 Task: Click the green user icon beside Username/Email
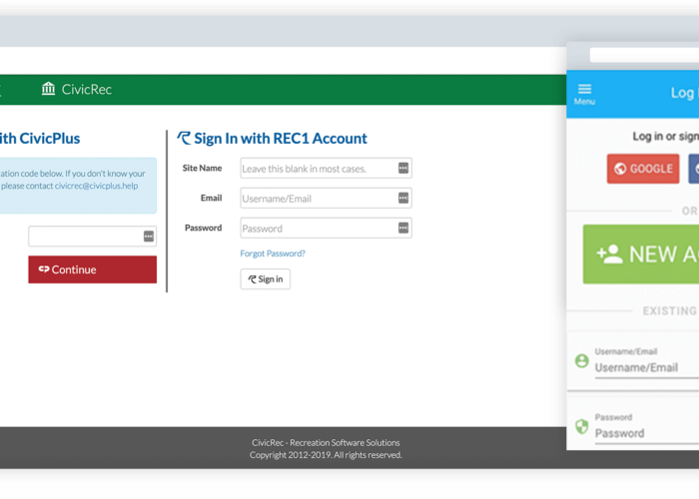582,361
